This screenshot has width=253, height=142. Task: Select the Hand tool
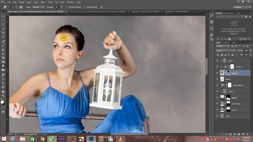tap(3, 91)
